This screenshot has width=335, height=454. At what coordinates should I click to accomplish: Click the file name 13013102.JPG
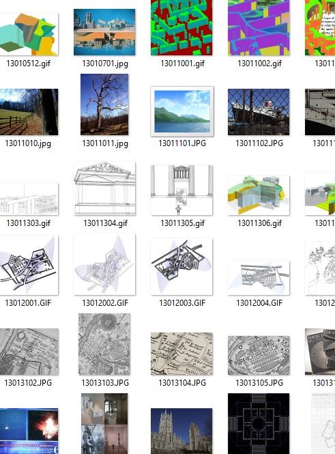(x=28, y=383)
